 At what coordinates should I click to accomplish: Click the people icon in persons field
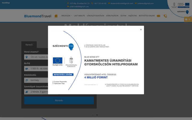[x=27, y=92]
